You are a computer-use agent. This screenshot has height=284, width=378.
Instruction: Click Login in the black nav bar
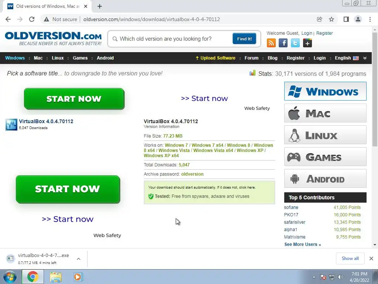320,58
